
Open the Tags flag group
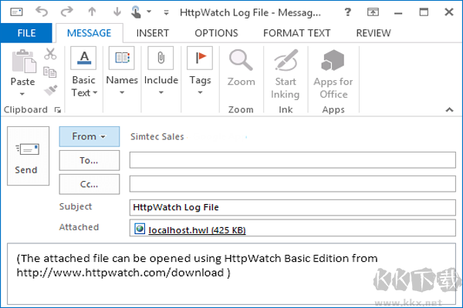[200, 71]
